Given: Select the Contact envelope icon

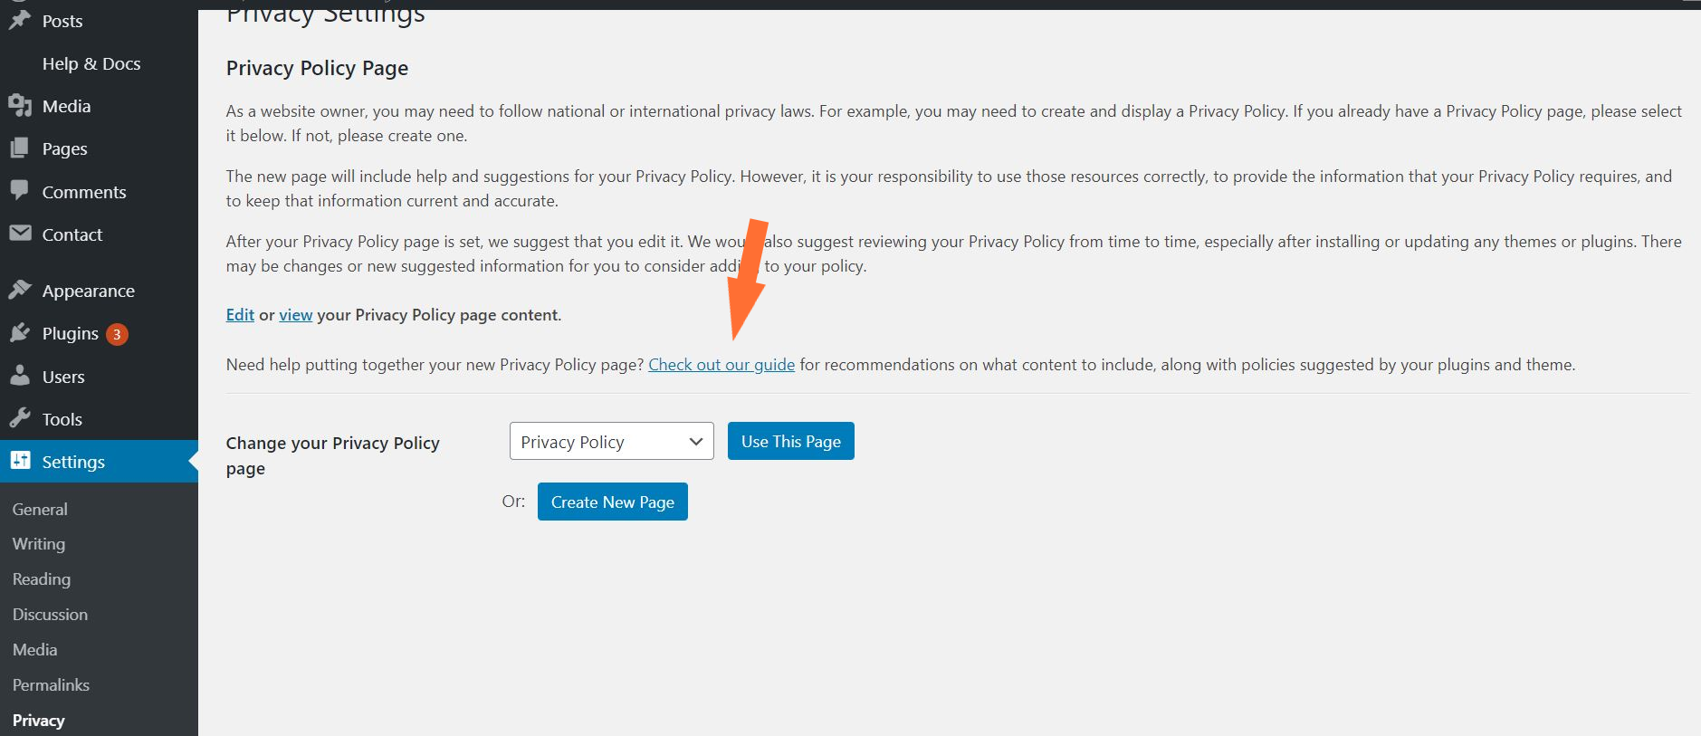Looking at the screenshot, I should (22, 234).
